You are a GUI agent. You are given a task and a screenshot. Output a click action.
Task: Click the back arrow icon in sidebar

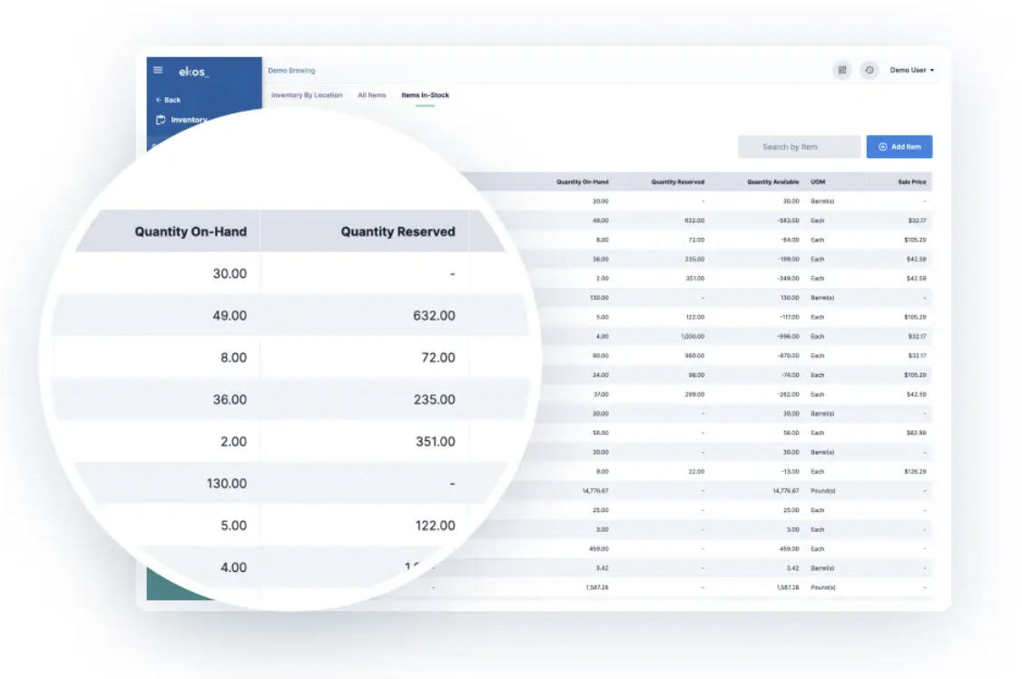click(158, 100)
